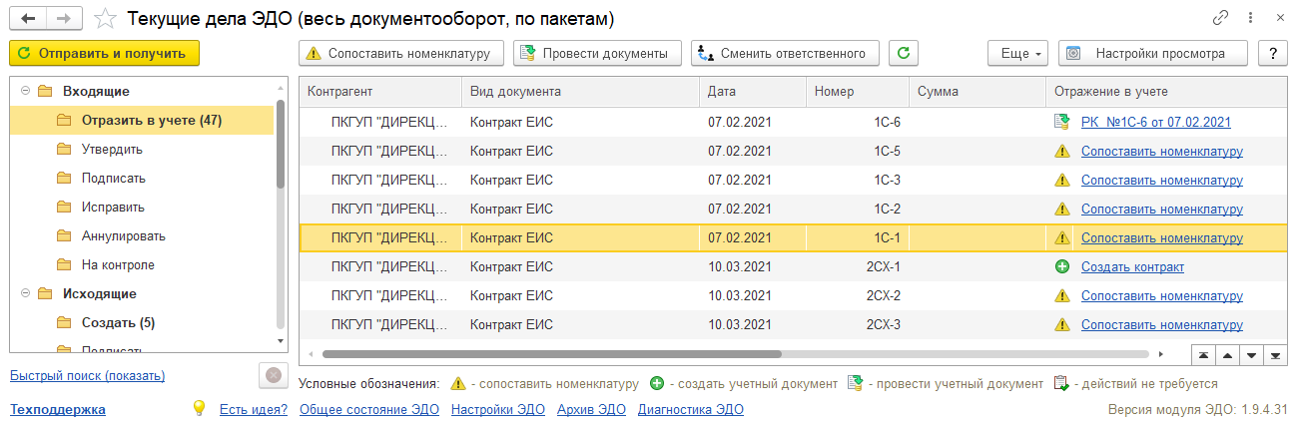
Task: Open the help question mark button
Action: click(x=1272, y=53)
